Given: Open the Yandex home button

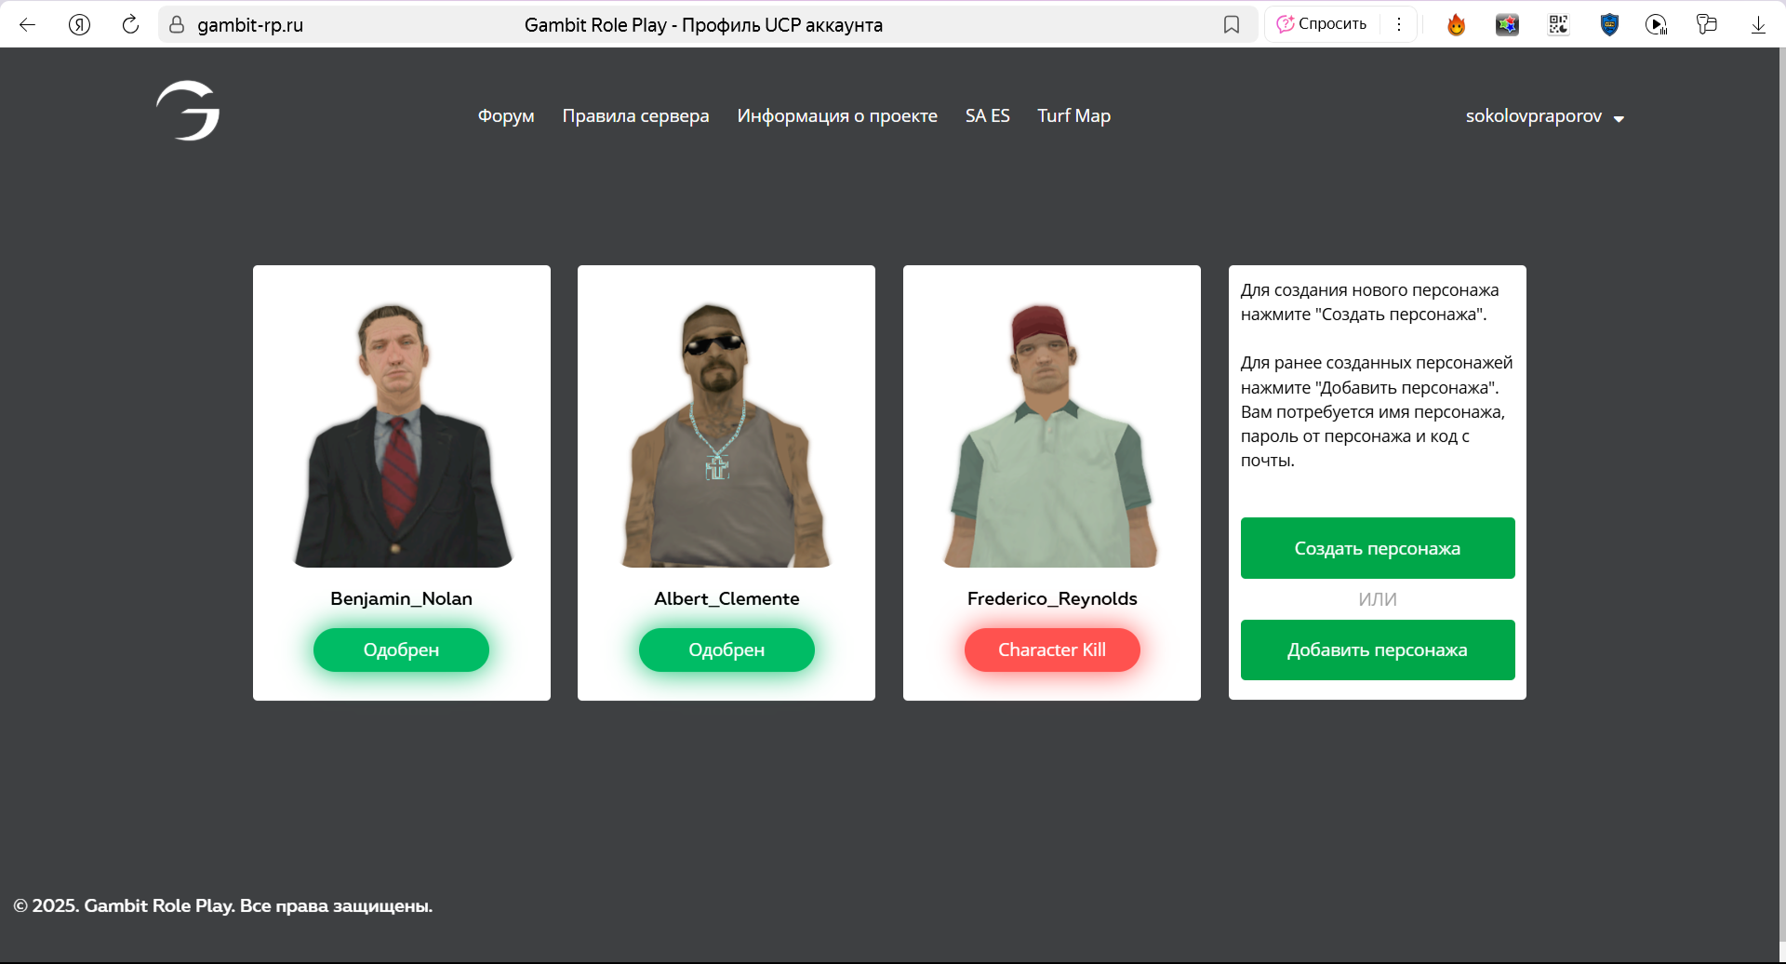Looking at the screenshot, I should coord(80,25).
